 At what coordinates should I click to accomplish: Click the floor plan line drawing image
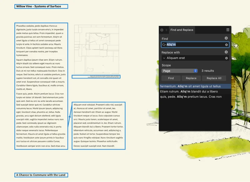point(97,49)
